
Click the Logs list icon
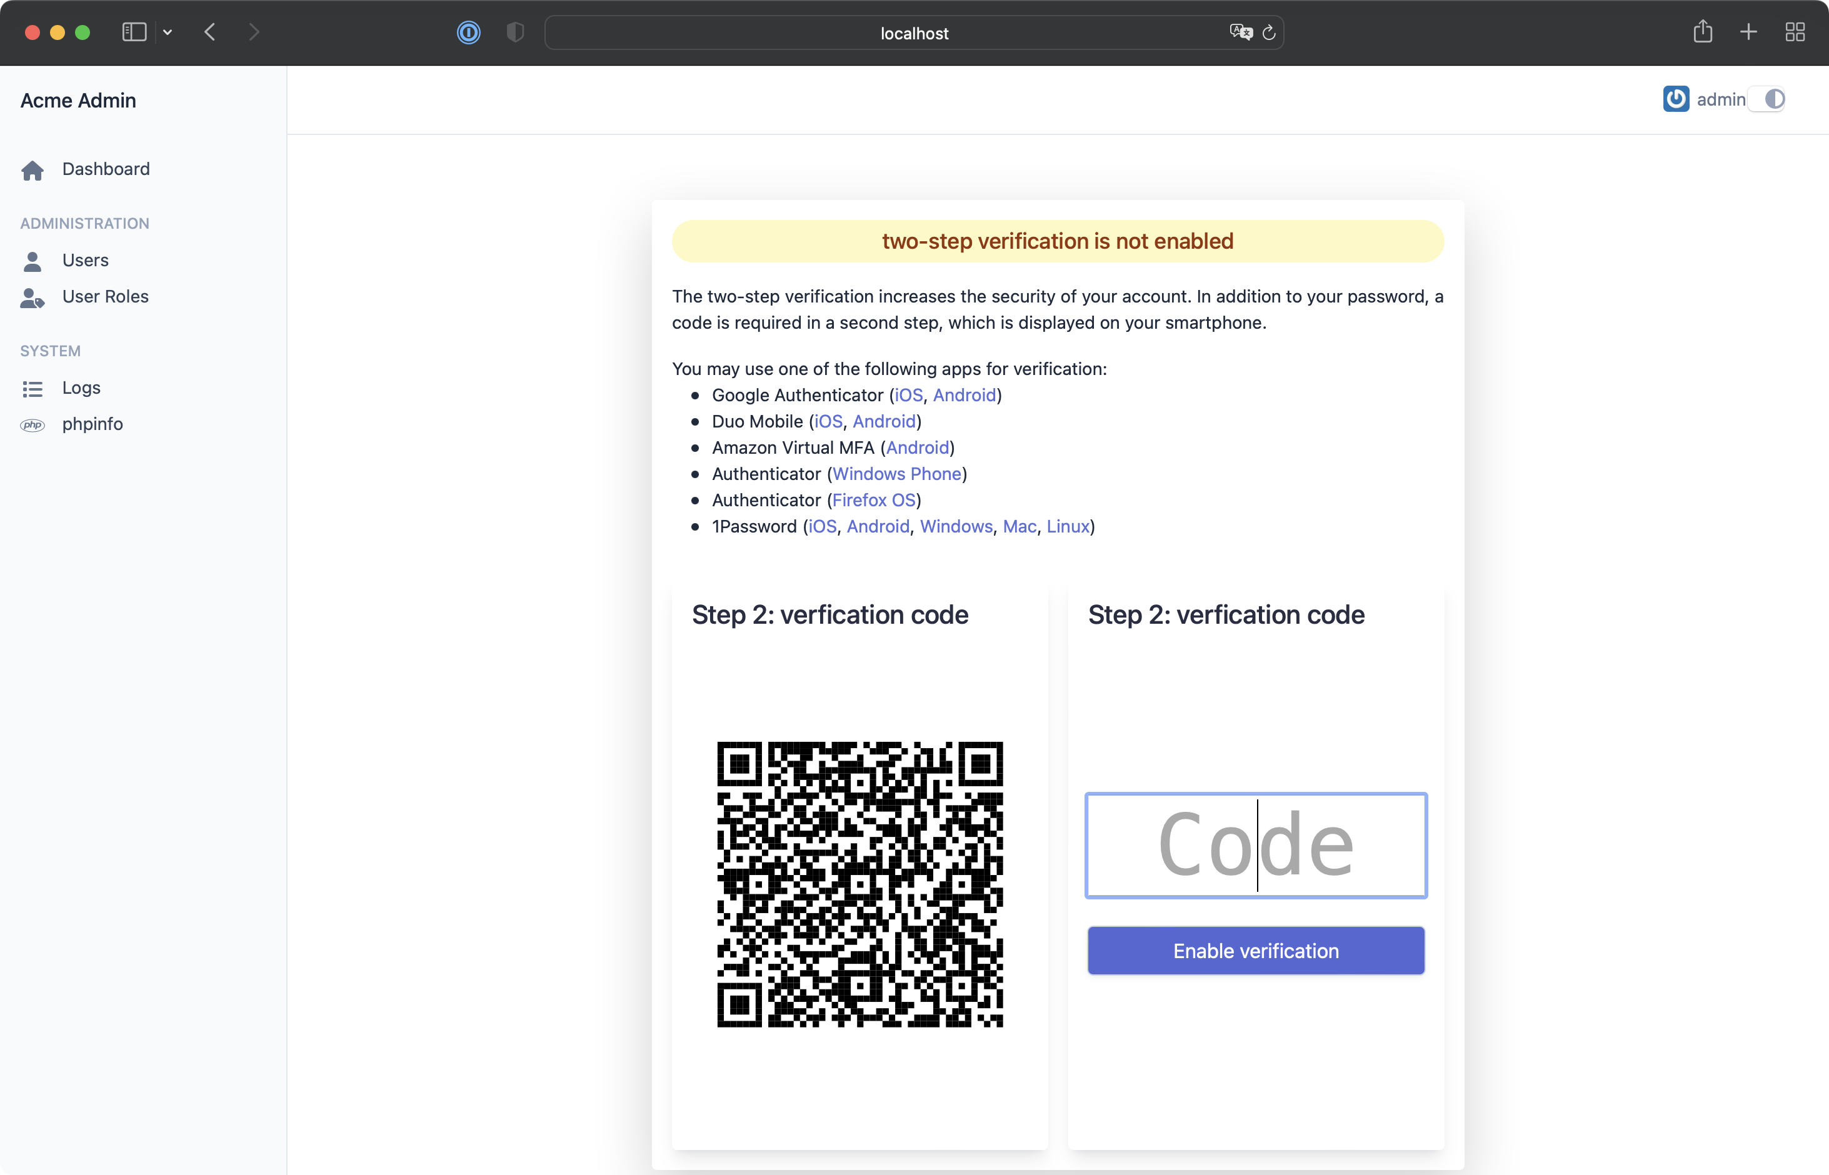[x=32, y=389]
